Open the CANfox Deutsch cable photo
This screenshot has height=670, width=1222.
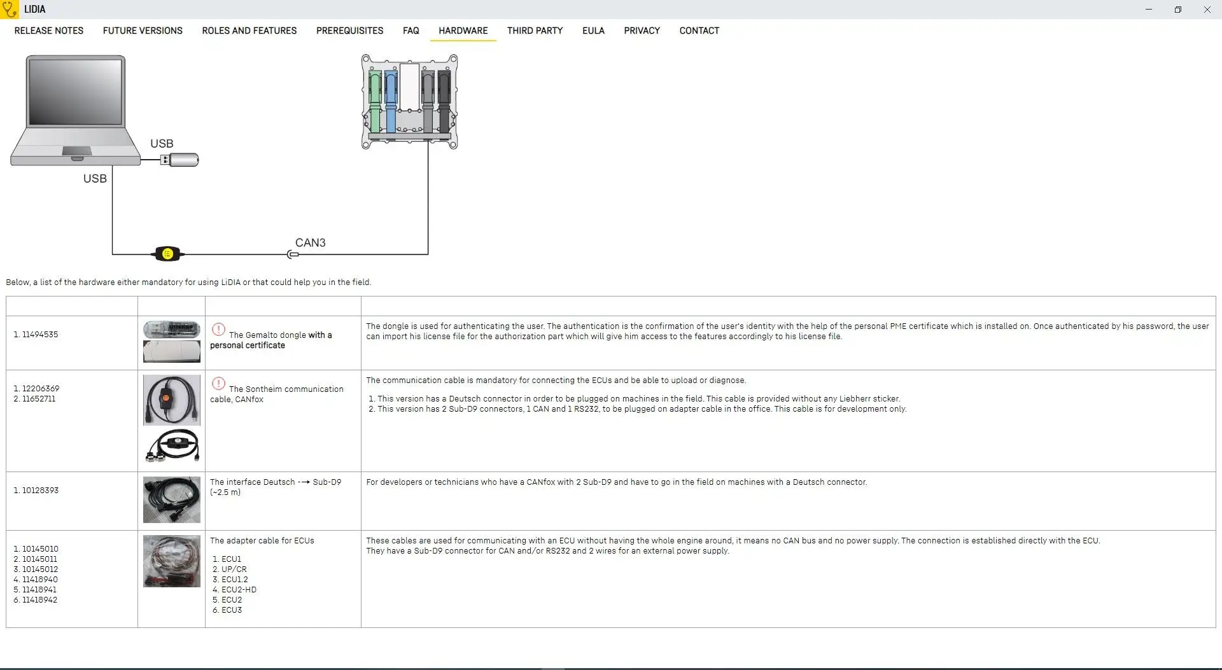[172, 400]
